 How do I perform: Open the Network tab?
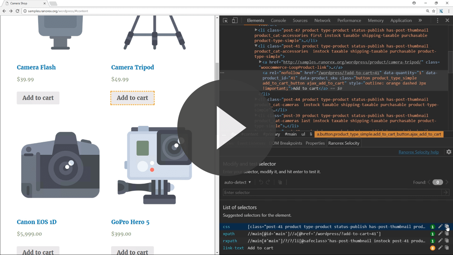pos(322,21)
